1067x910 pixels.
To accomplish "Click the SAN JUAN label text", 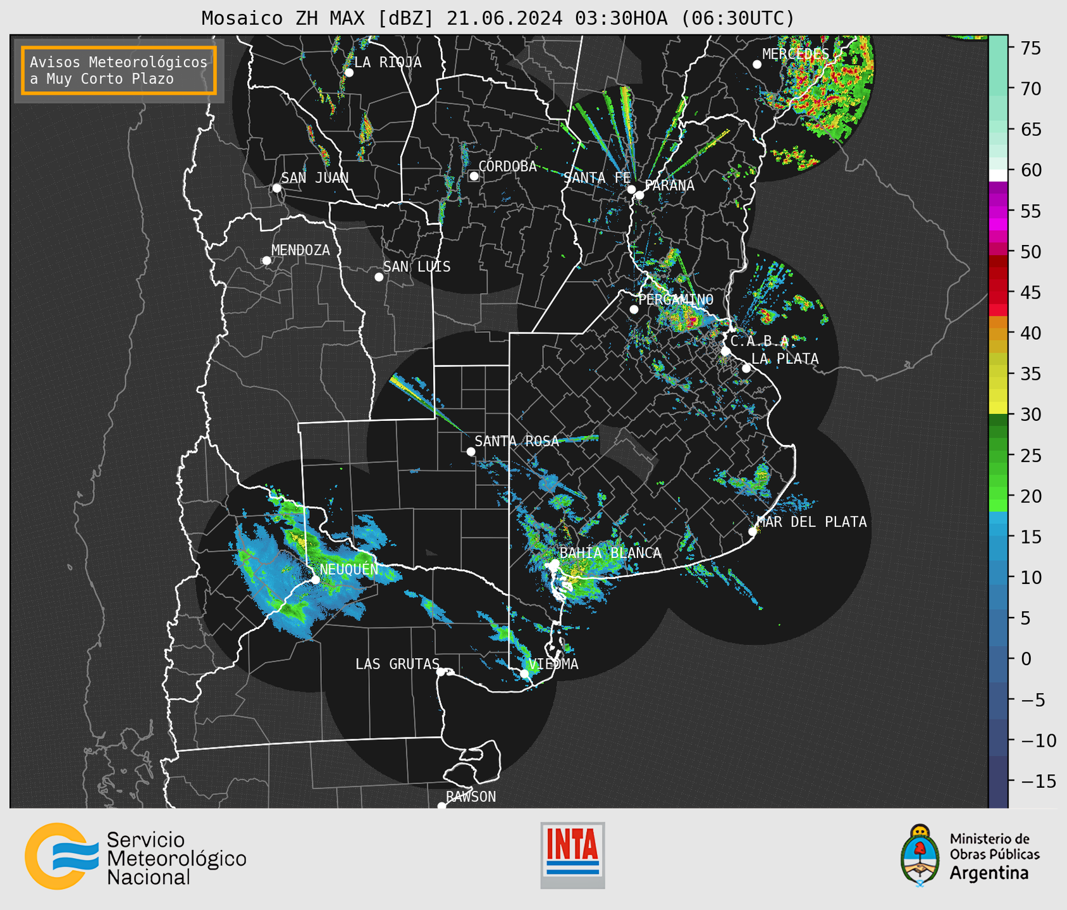I will click(x=315, y=178).
